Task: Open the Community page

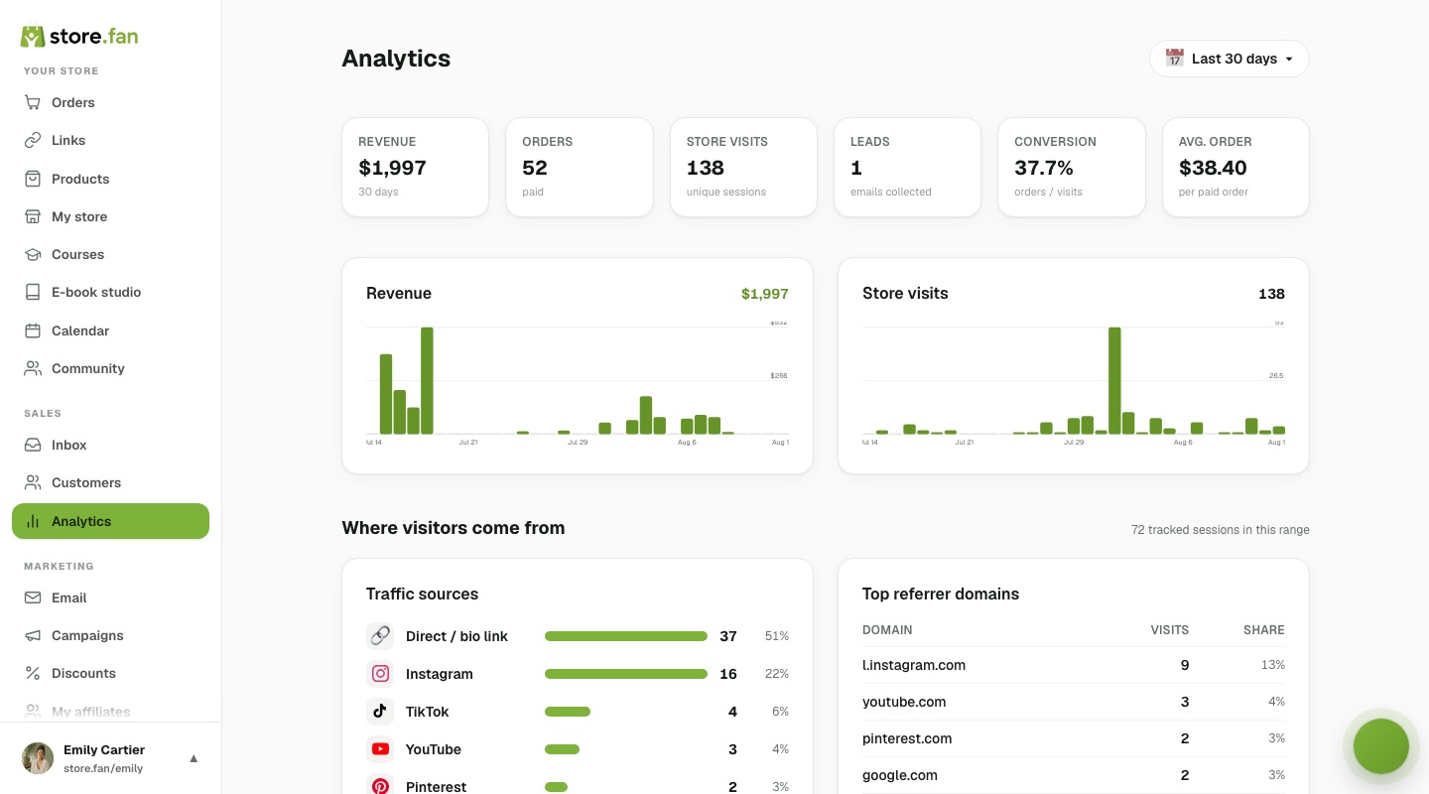Action: coord(110,368)
